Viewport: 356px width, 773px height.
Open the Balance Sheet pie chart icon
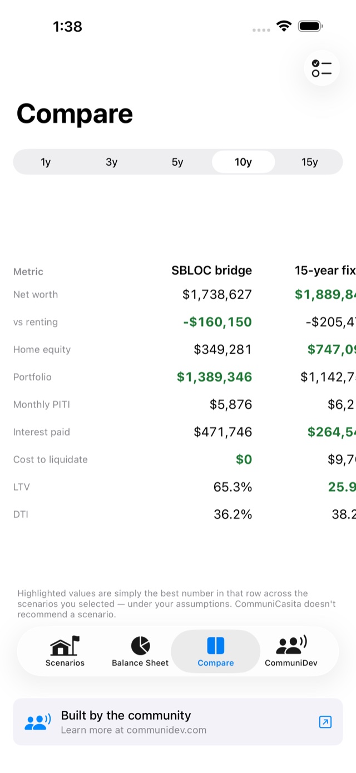pos(140,646)
